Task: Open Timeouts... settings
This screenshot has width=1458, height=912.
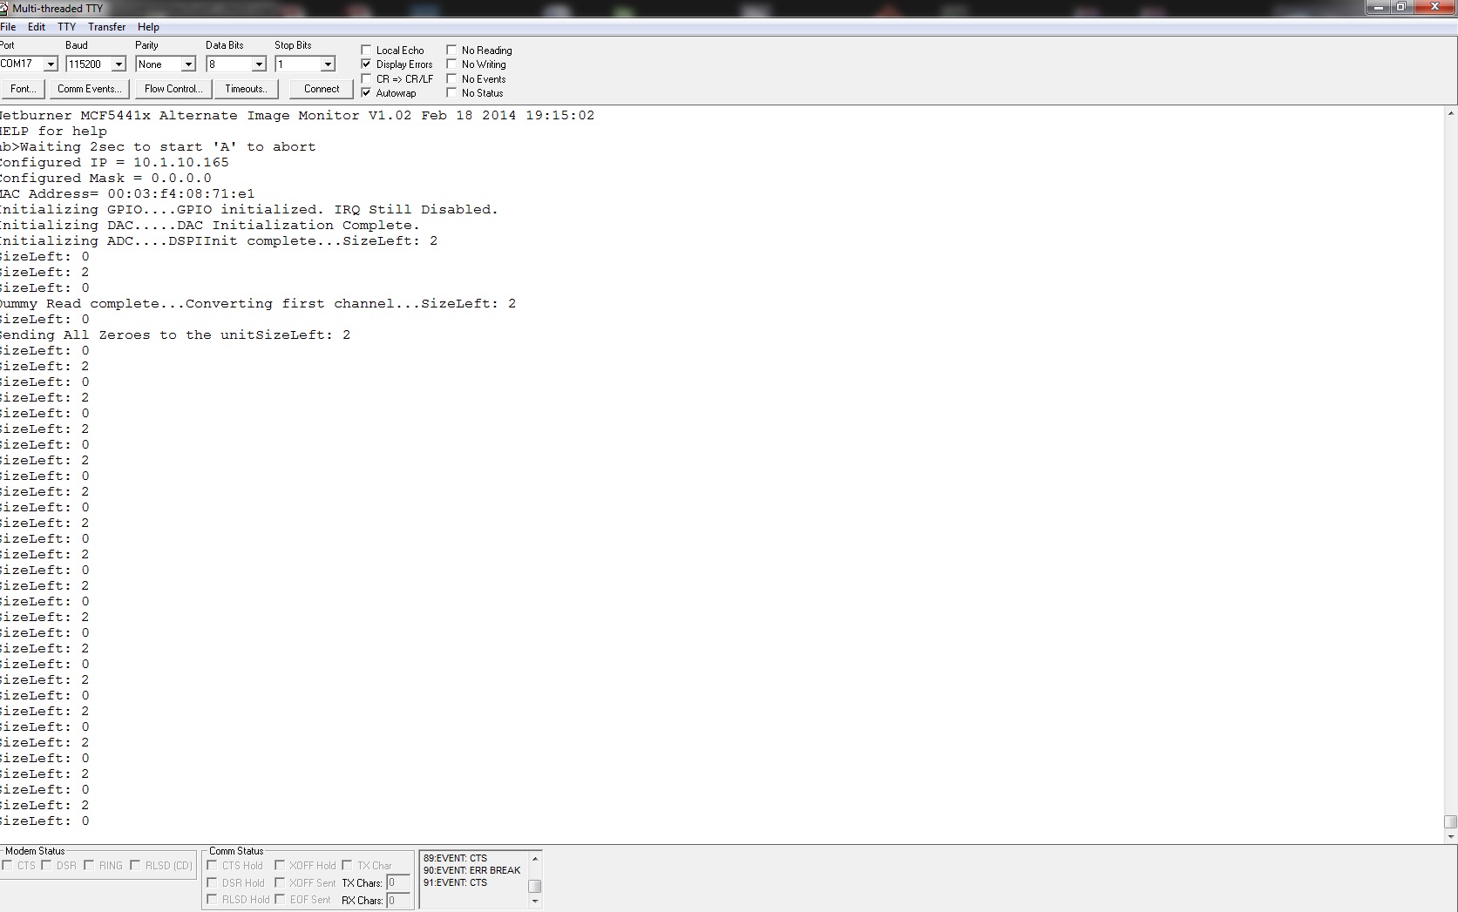Action: 246,89
